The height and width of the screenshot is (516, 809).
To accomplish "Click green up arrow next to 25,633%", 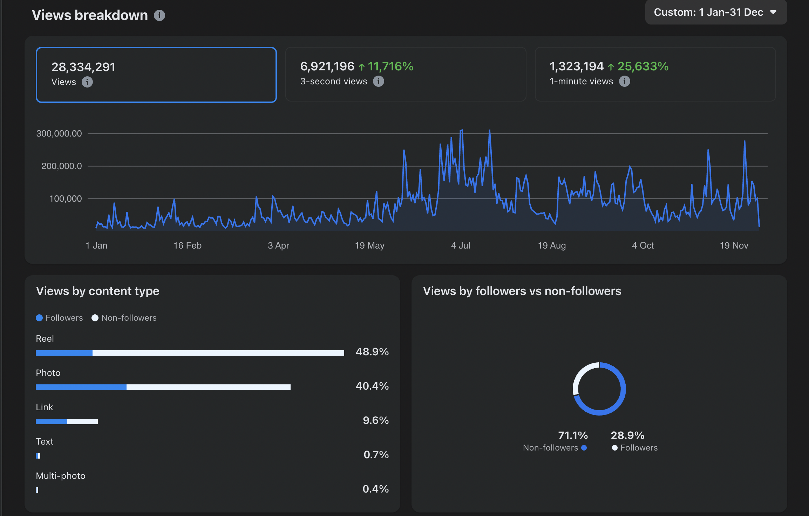I will click(x=611, y=67).
